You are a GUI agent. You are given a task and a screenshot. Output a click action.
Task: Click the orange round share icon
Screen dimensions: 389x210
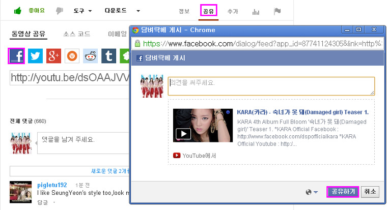click(x=72, y=56)
